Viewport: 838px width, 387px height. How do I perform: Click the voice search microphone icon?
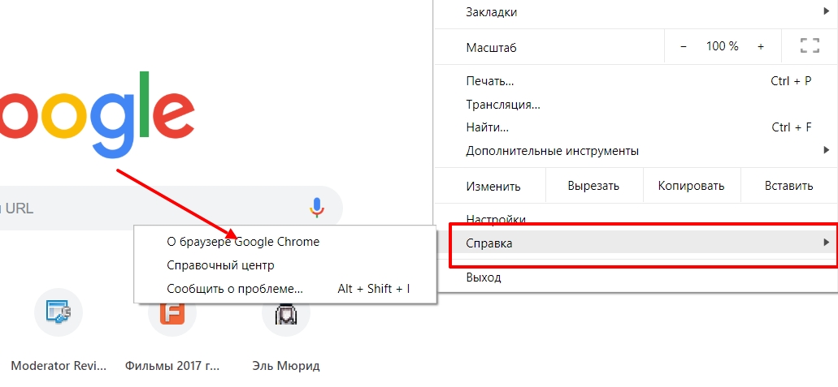tap(317, 208)
